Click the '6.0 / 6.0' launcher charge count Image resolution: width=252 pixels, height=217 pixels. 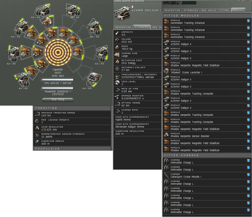pos(87,89)
